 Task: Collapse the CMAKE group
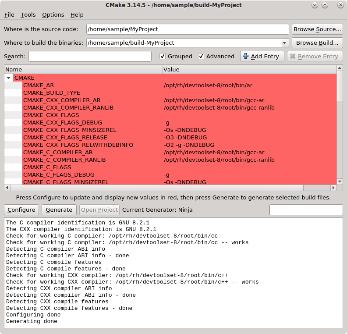[x=8, y=78]
